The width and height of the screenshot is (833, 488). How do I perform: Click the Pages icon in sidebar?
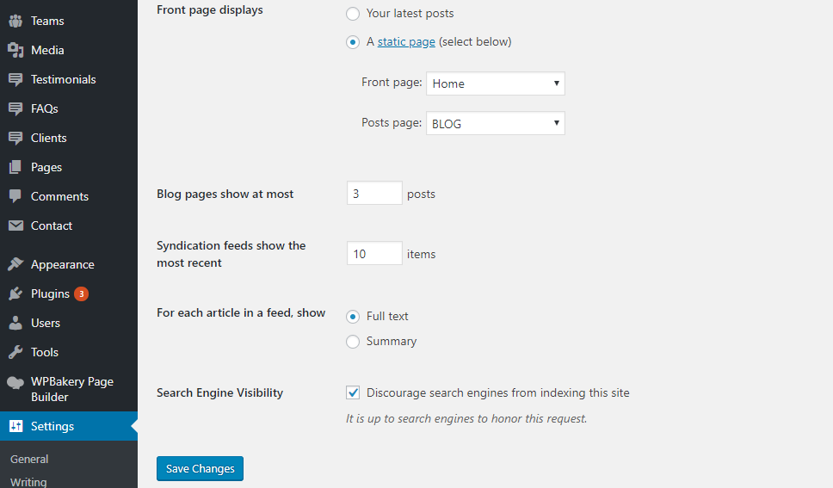15,167
